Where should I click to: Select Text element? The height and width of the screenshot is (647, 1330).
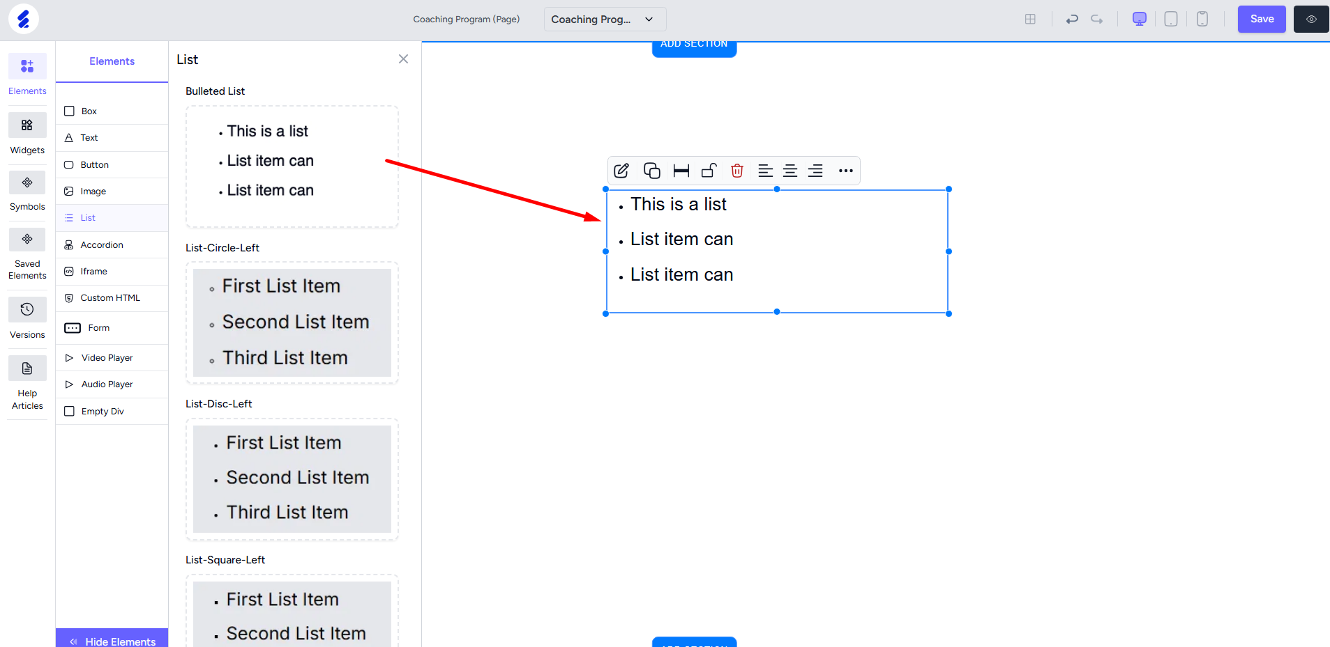click(x=112, y=138)
